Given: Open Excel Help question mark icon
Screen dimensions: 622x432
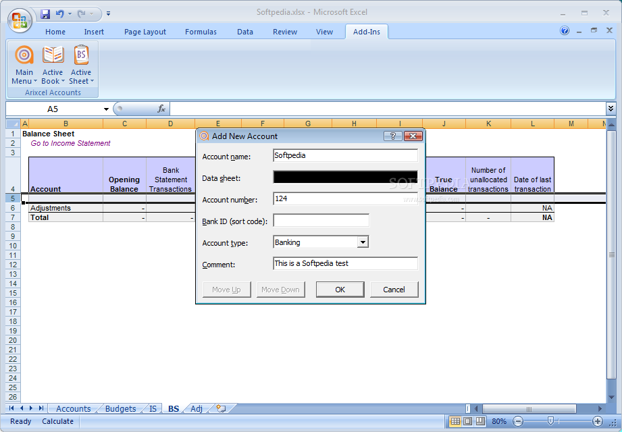Looking at the screenshot, I should (565, 30).
